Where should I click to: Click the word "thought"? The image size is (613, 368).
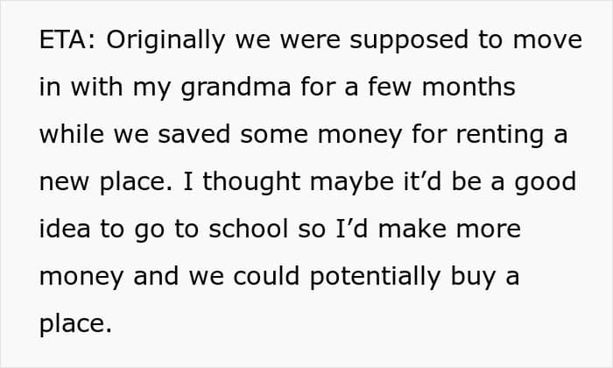click(x=251, y=183)
